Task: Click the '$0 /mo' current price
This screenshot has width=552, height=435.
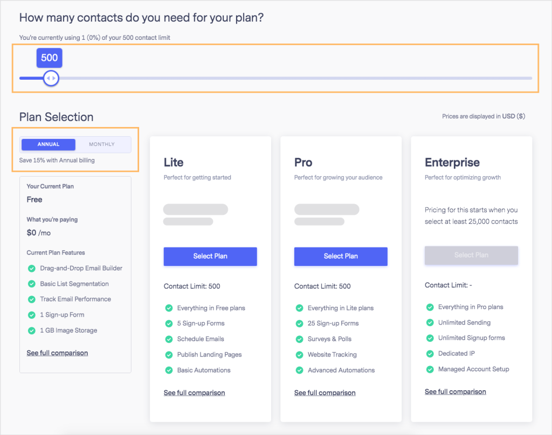Action: pyautogui.click(x=39, y=233)
